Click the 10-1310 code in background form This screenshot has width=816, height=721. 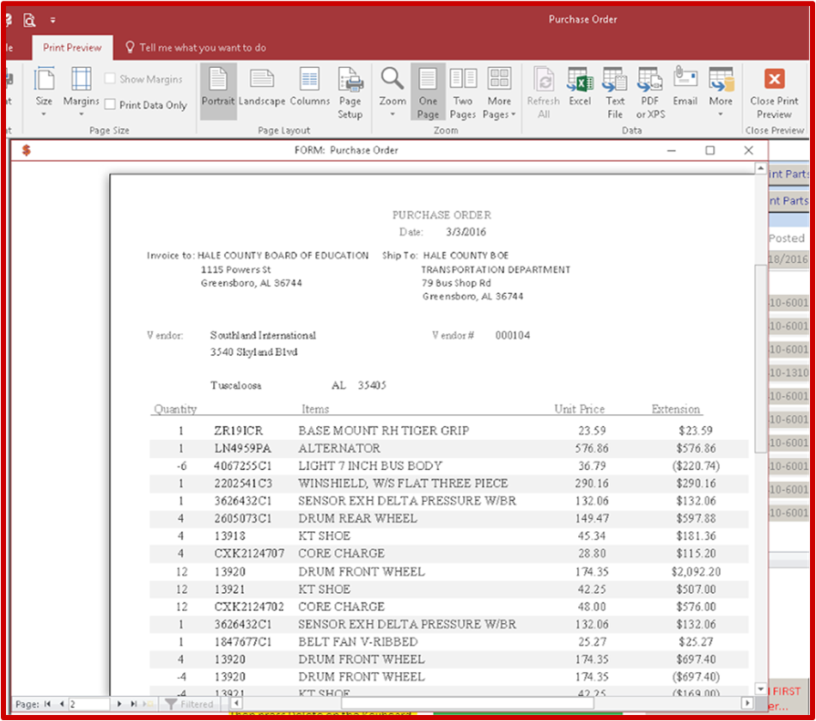pos(789,373)
